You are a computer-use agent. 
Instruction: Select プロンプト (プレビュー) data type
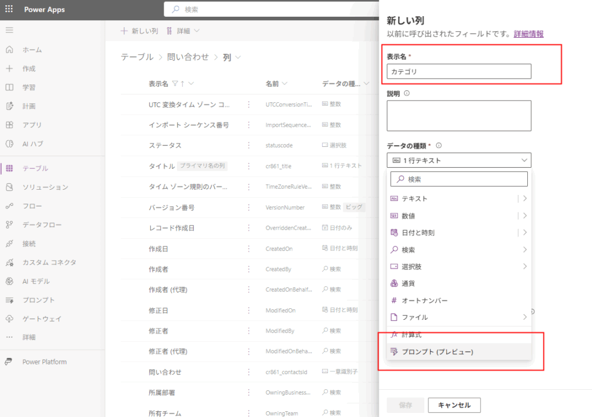pos(437,352)
